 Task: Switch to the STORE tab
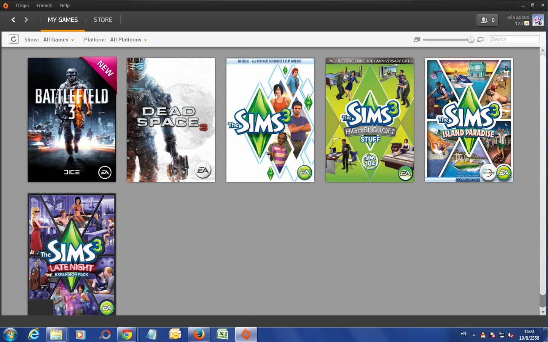103,20
